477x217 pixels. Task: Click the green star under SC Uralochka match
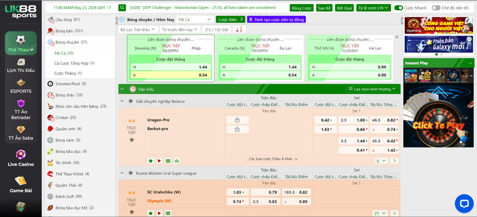(150, 213)
